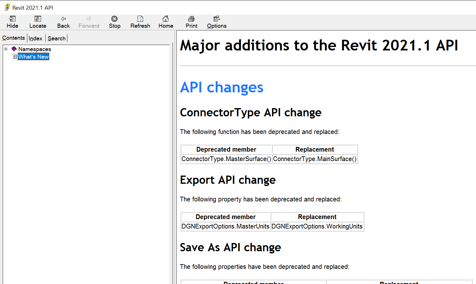Open the Search tab
This screenshot has height=284, width=476.
[x=57, y=38]
